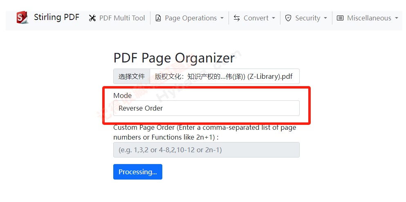Click the Security shield icon
Viewport: 406px width, 202px height.
point(288,18)
